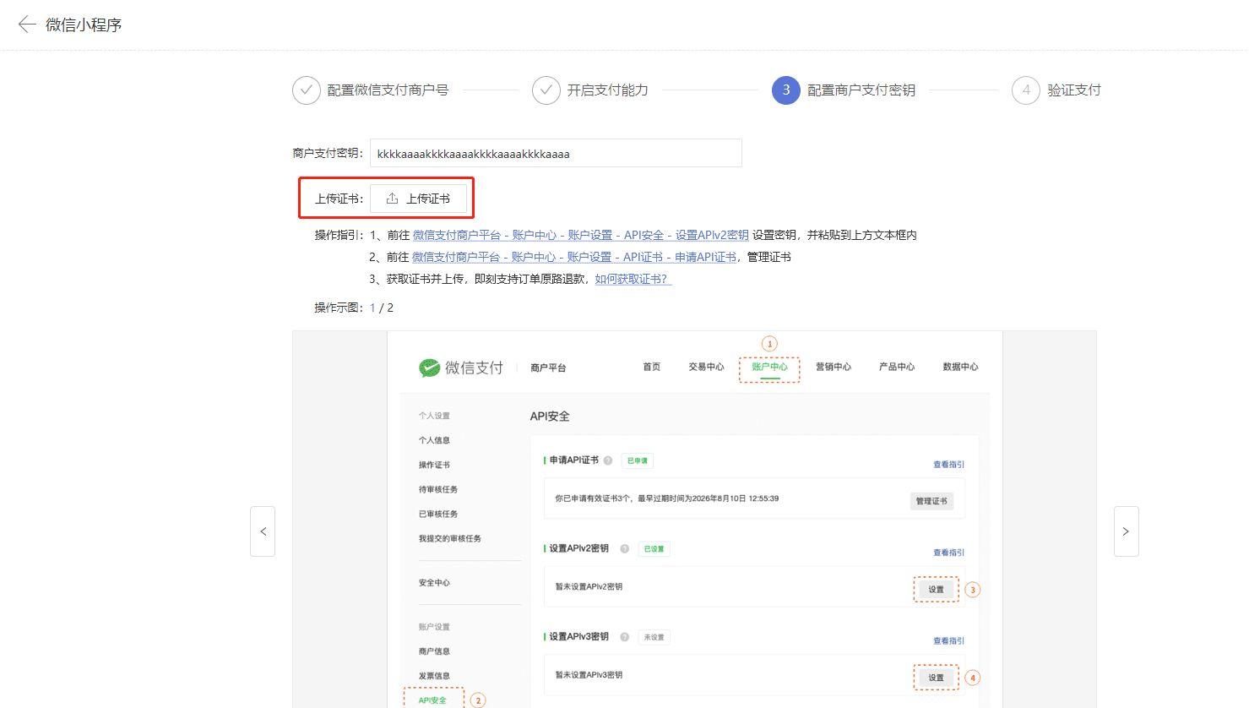Screen dimensions: 1249x708
Task: Open the 数据中心 menu item
Action: click(x=960, y=367)
